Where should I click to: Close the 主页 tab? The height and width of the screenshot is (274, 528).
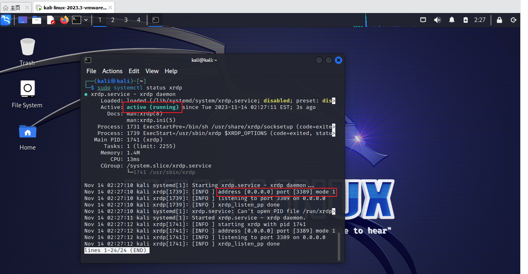[x=27, y=7]
